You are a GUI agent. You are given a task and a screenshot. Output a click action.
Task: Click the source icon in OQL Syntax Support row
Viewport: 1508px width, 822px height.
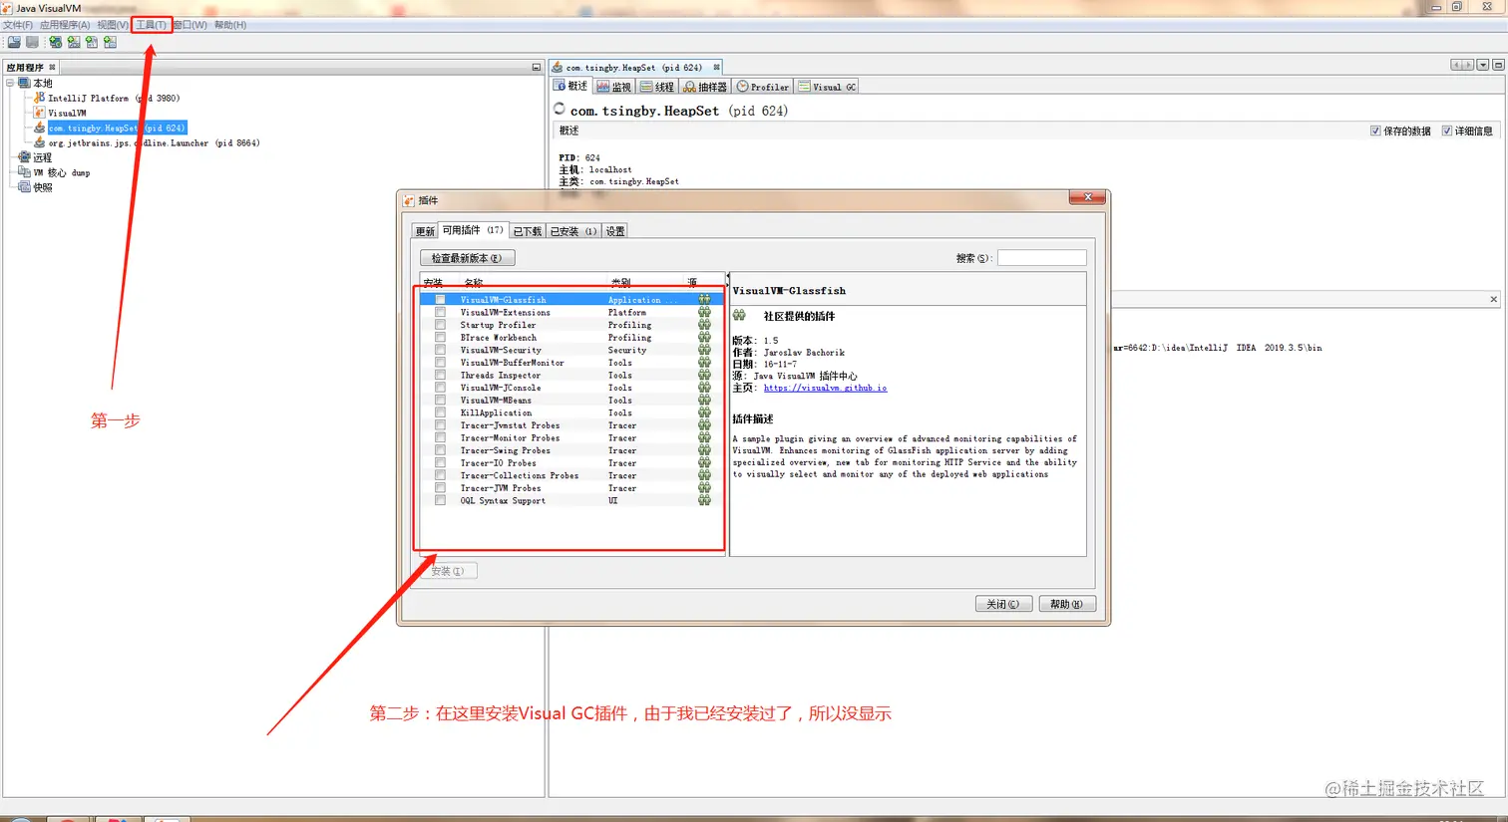click(704, 500)
